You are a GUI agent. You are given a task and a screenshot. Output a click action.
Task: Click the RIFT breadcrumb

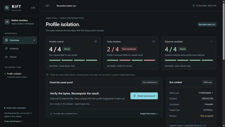pyautogui.click(x=48, y=6)
